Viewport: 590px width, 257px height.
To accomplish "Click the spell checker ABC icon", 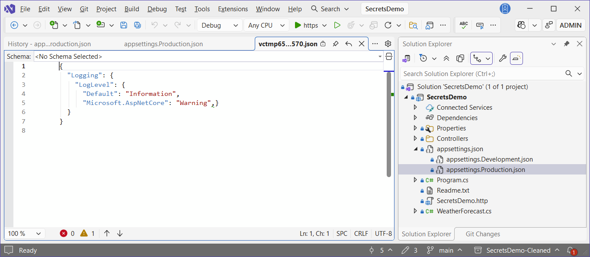I will point(464,25).
